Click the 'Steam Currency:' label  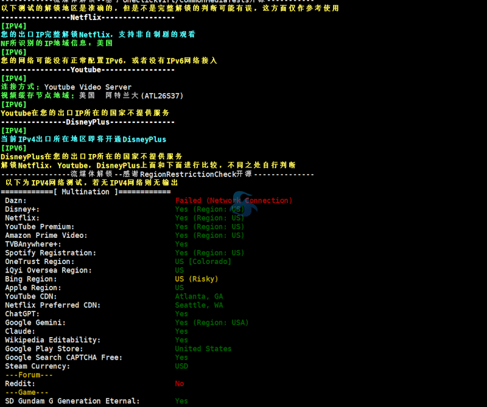(x=38, y=366)
